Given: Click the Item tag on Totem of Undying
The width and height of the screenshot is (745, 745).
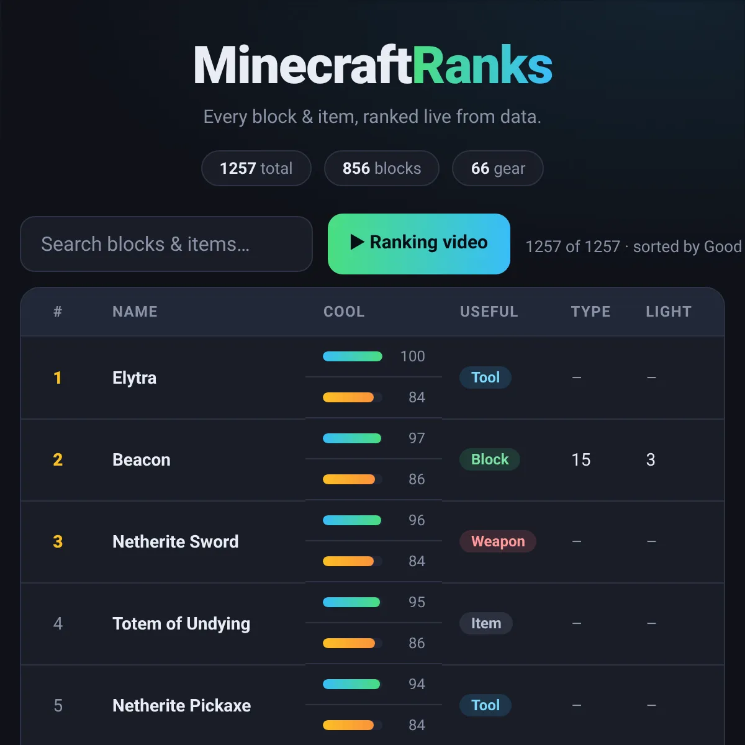Looking at the screenshot, I should pyautogui.click(x=486, y=623).
